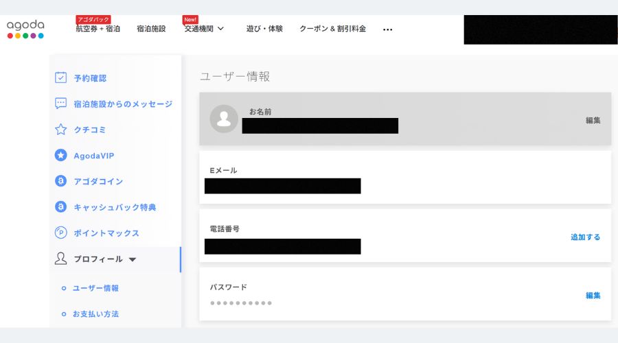Select 交通機関 in the top navigation
The image size is (618, 343).
(198, 28)
